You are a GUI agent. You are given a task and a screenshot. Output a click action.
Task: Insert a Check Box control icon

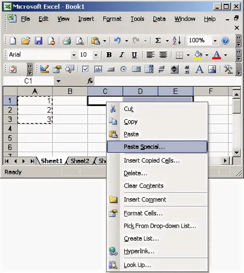[x=85, y=69]
